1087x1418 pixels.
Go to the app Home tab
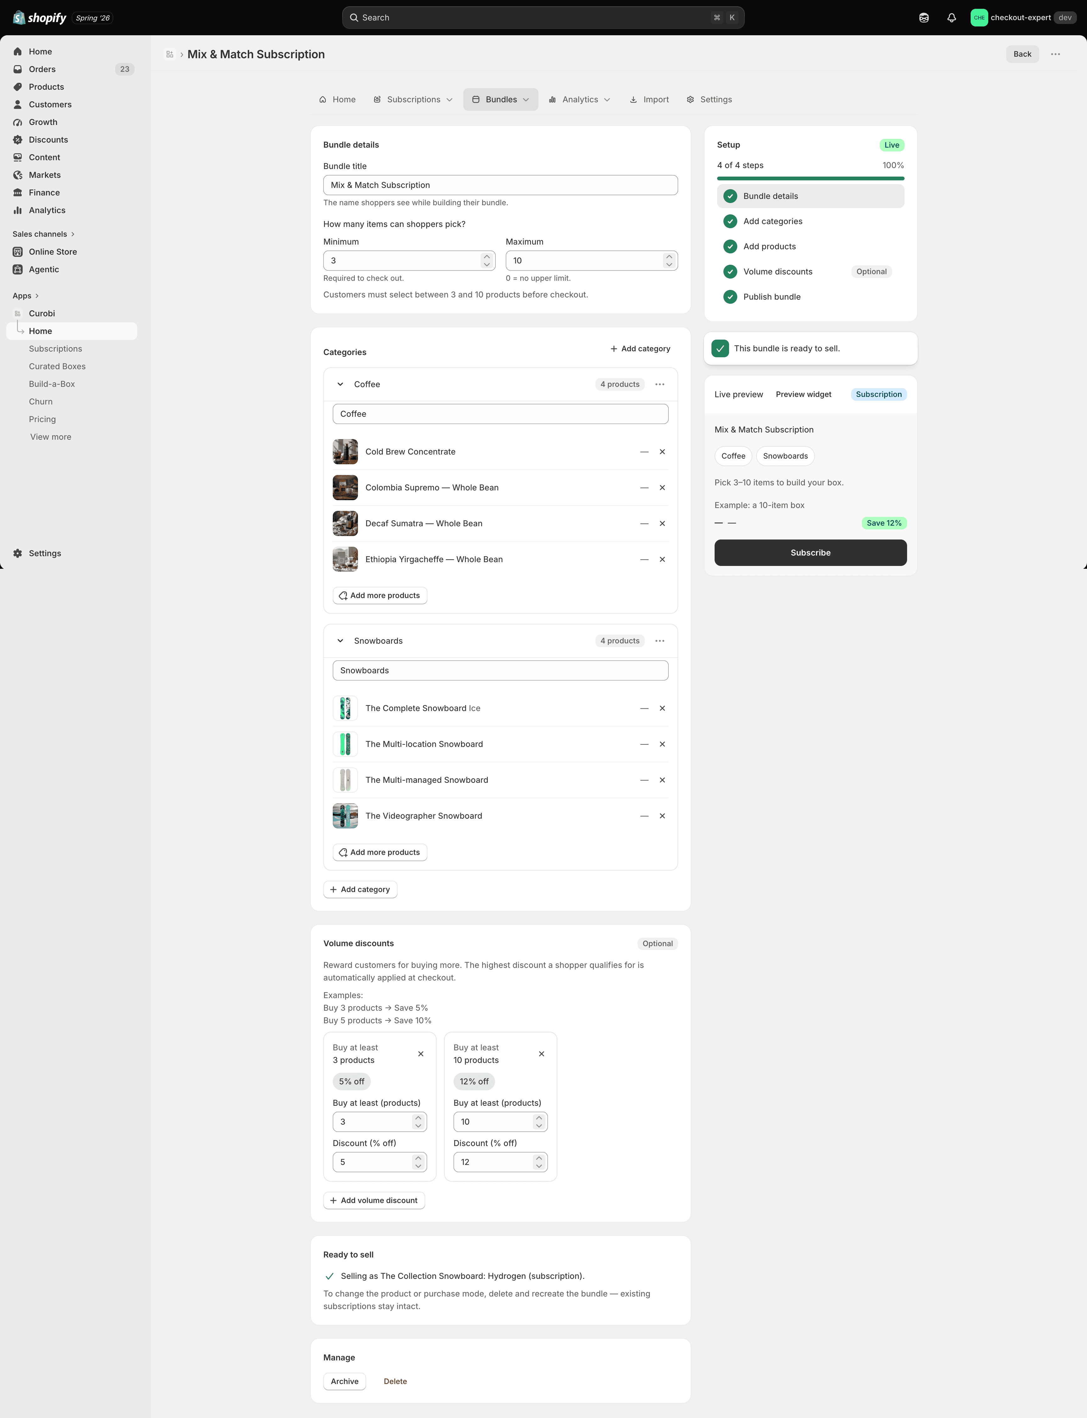pos(337,100)
